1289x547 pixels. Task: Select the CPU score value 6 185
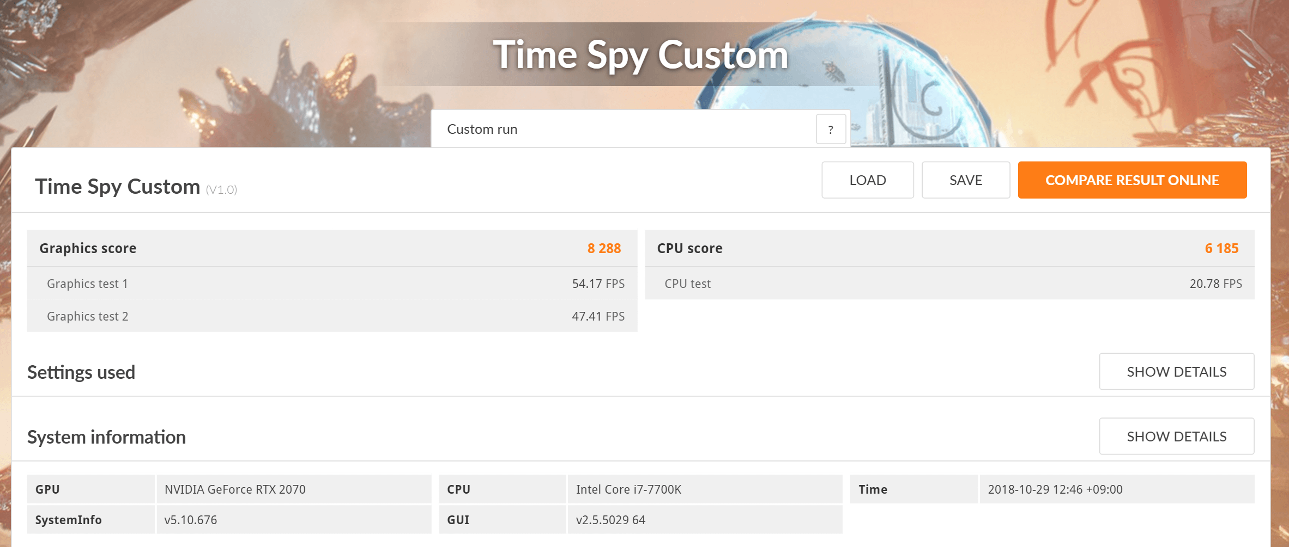point(1221,249)
